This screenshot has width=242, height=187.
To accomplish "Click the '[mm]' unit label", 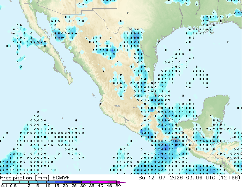I will click(42, 178).
